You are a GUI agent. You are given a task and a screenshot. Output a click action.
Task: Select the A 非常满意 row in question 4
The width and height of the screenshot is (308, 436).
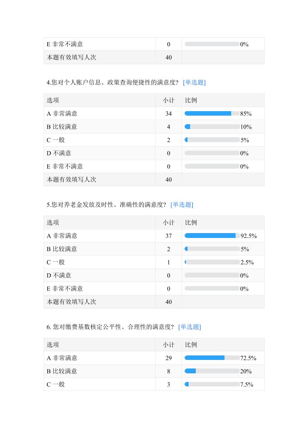(62, 114)
